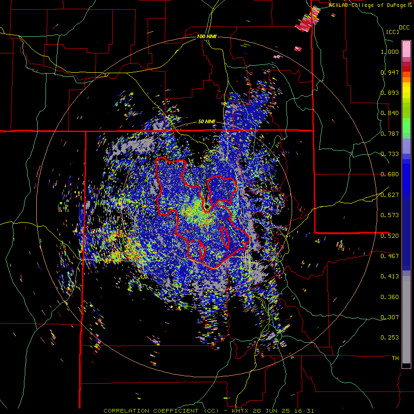Select the 1.000 value on the scale
This screenshot has height=414, width=414.
point(390,52)
